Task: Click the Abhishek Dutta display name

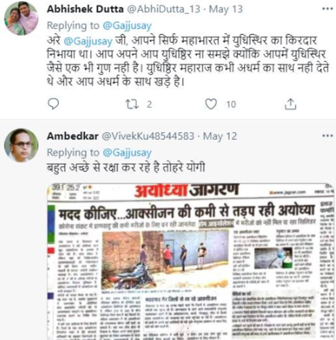Action: (x=85, y=9)
